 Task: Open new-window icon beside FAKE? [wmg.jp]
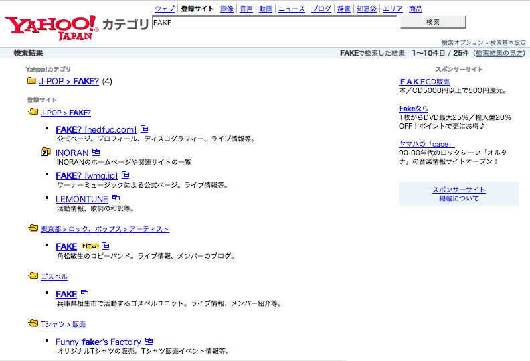(x=125, y=175)
